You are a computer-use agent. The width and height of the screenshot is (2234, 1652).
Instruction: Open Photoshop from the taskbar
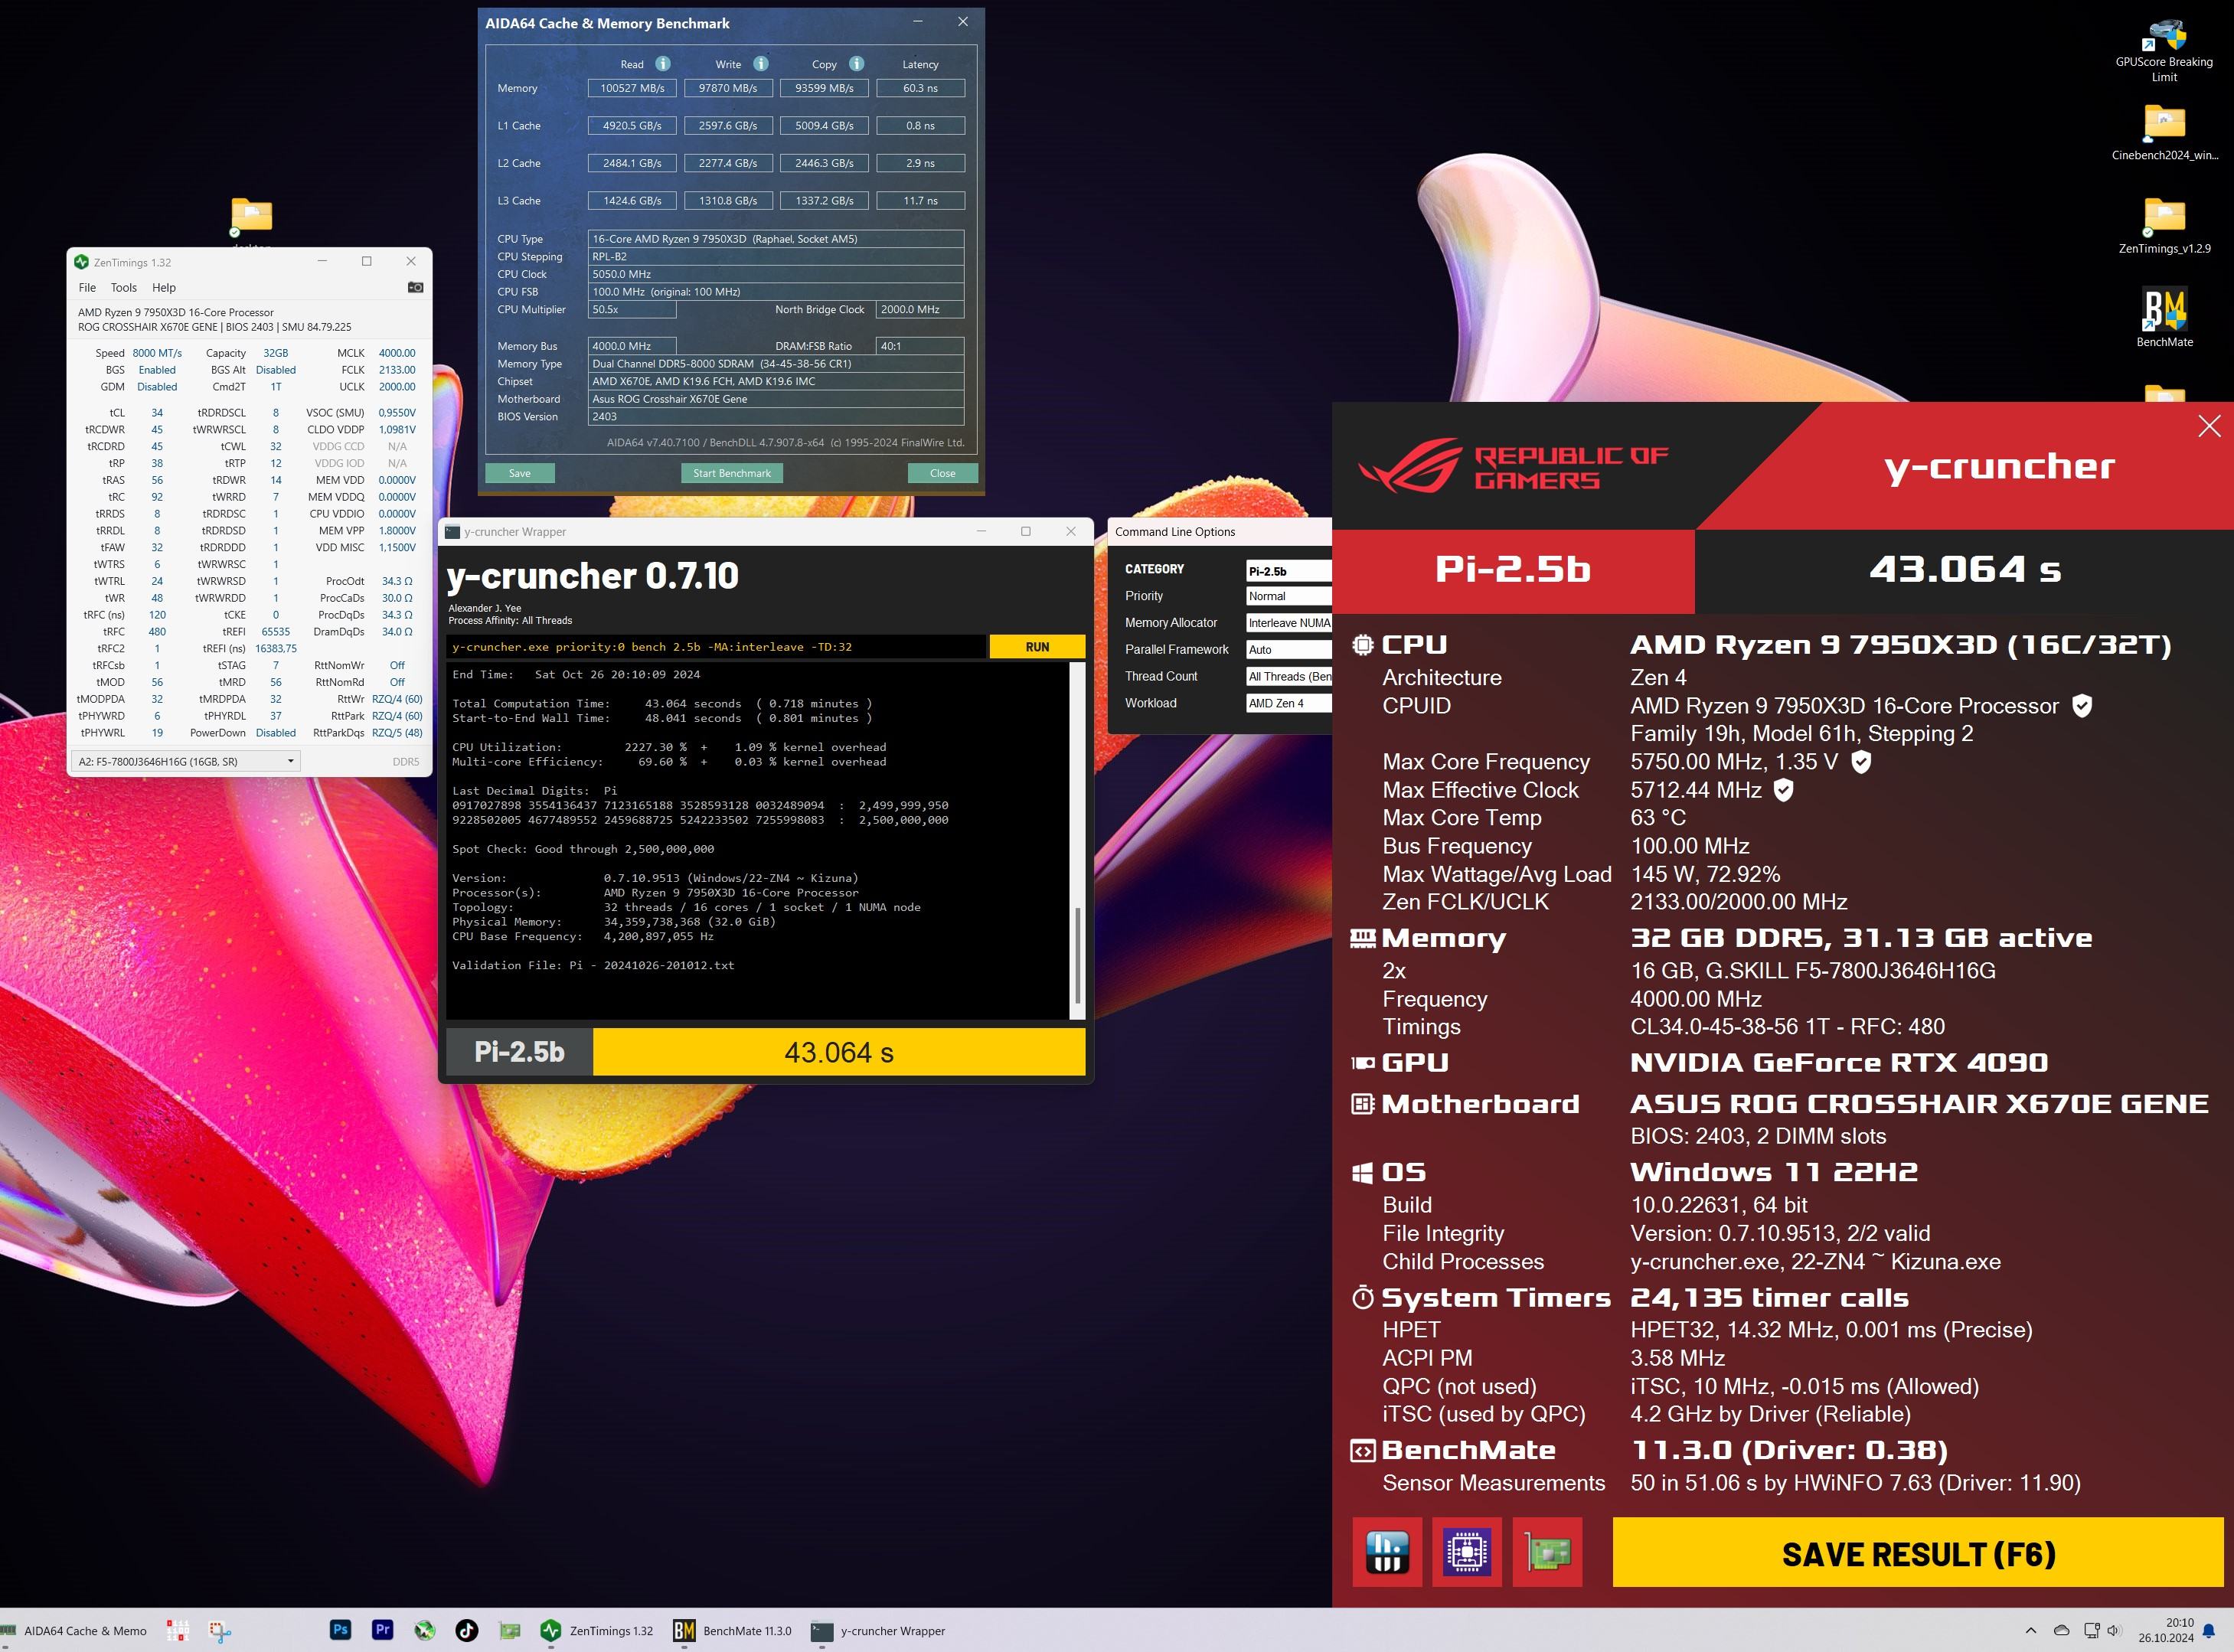point(340,1630)
